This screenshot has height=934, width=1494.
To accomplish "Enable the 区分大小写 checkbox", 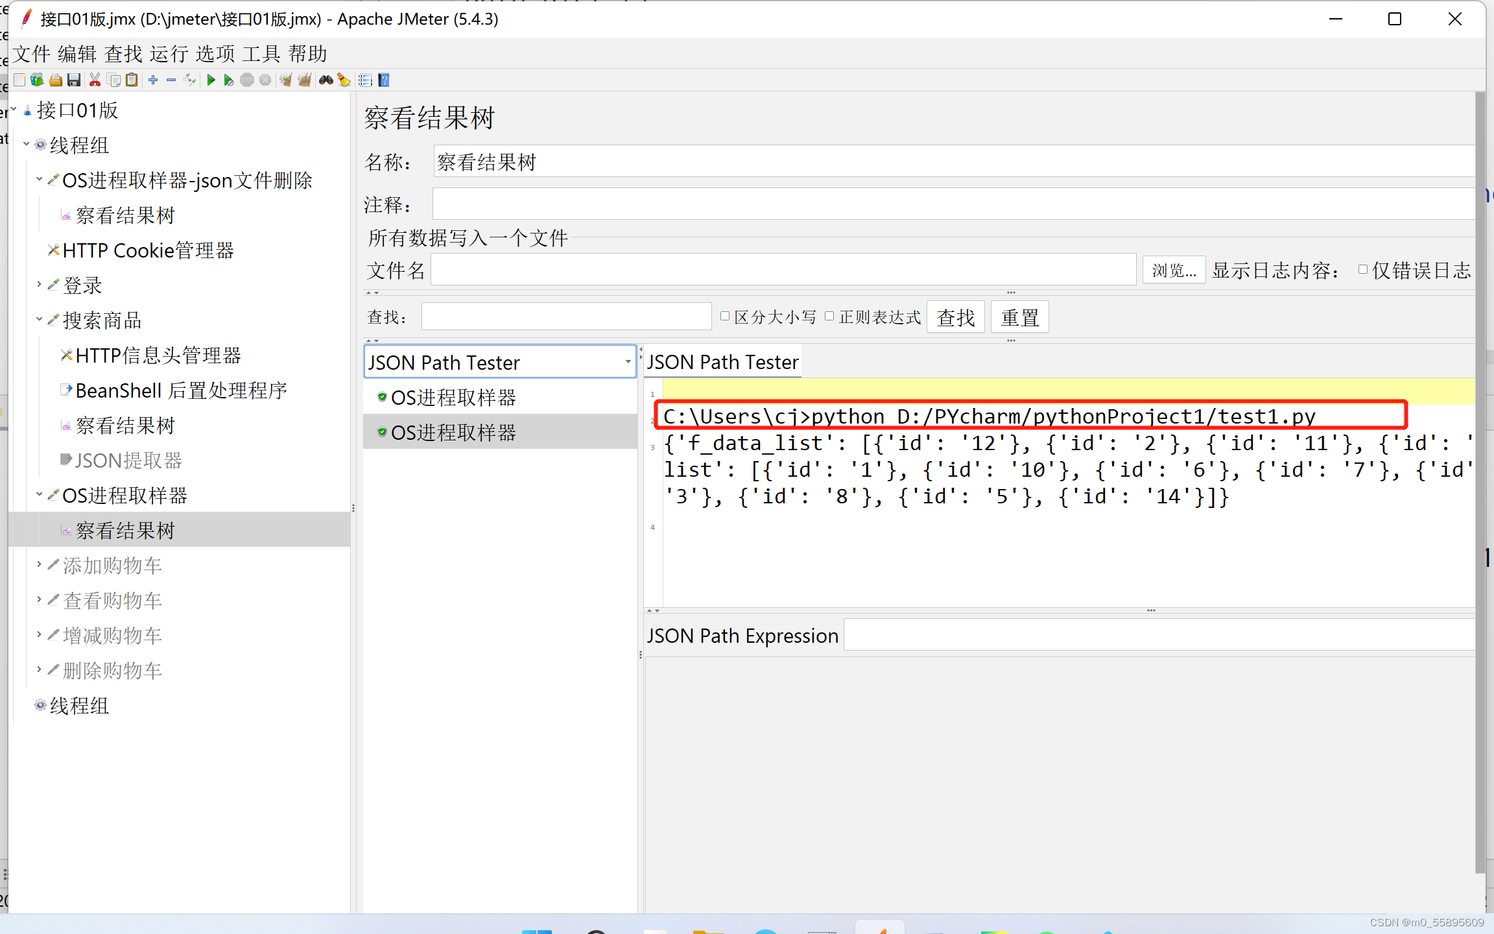I will (x=725, y=317).
